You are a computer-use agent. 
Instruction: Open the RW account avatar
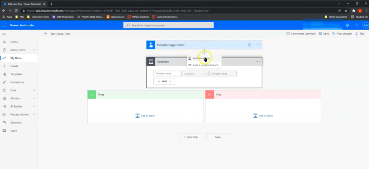[365, 25]
